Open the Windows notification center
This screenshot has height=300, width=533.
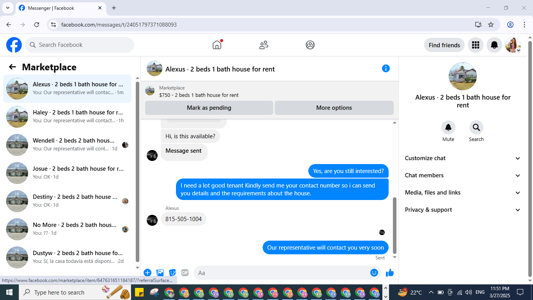pyautogui.click(x=520, y=292)
